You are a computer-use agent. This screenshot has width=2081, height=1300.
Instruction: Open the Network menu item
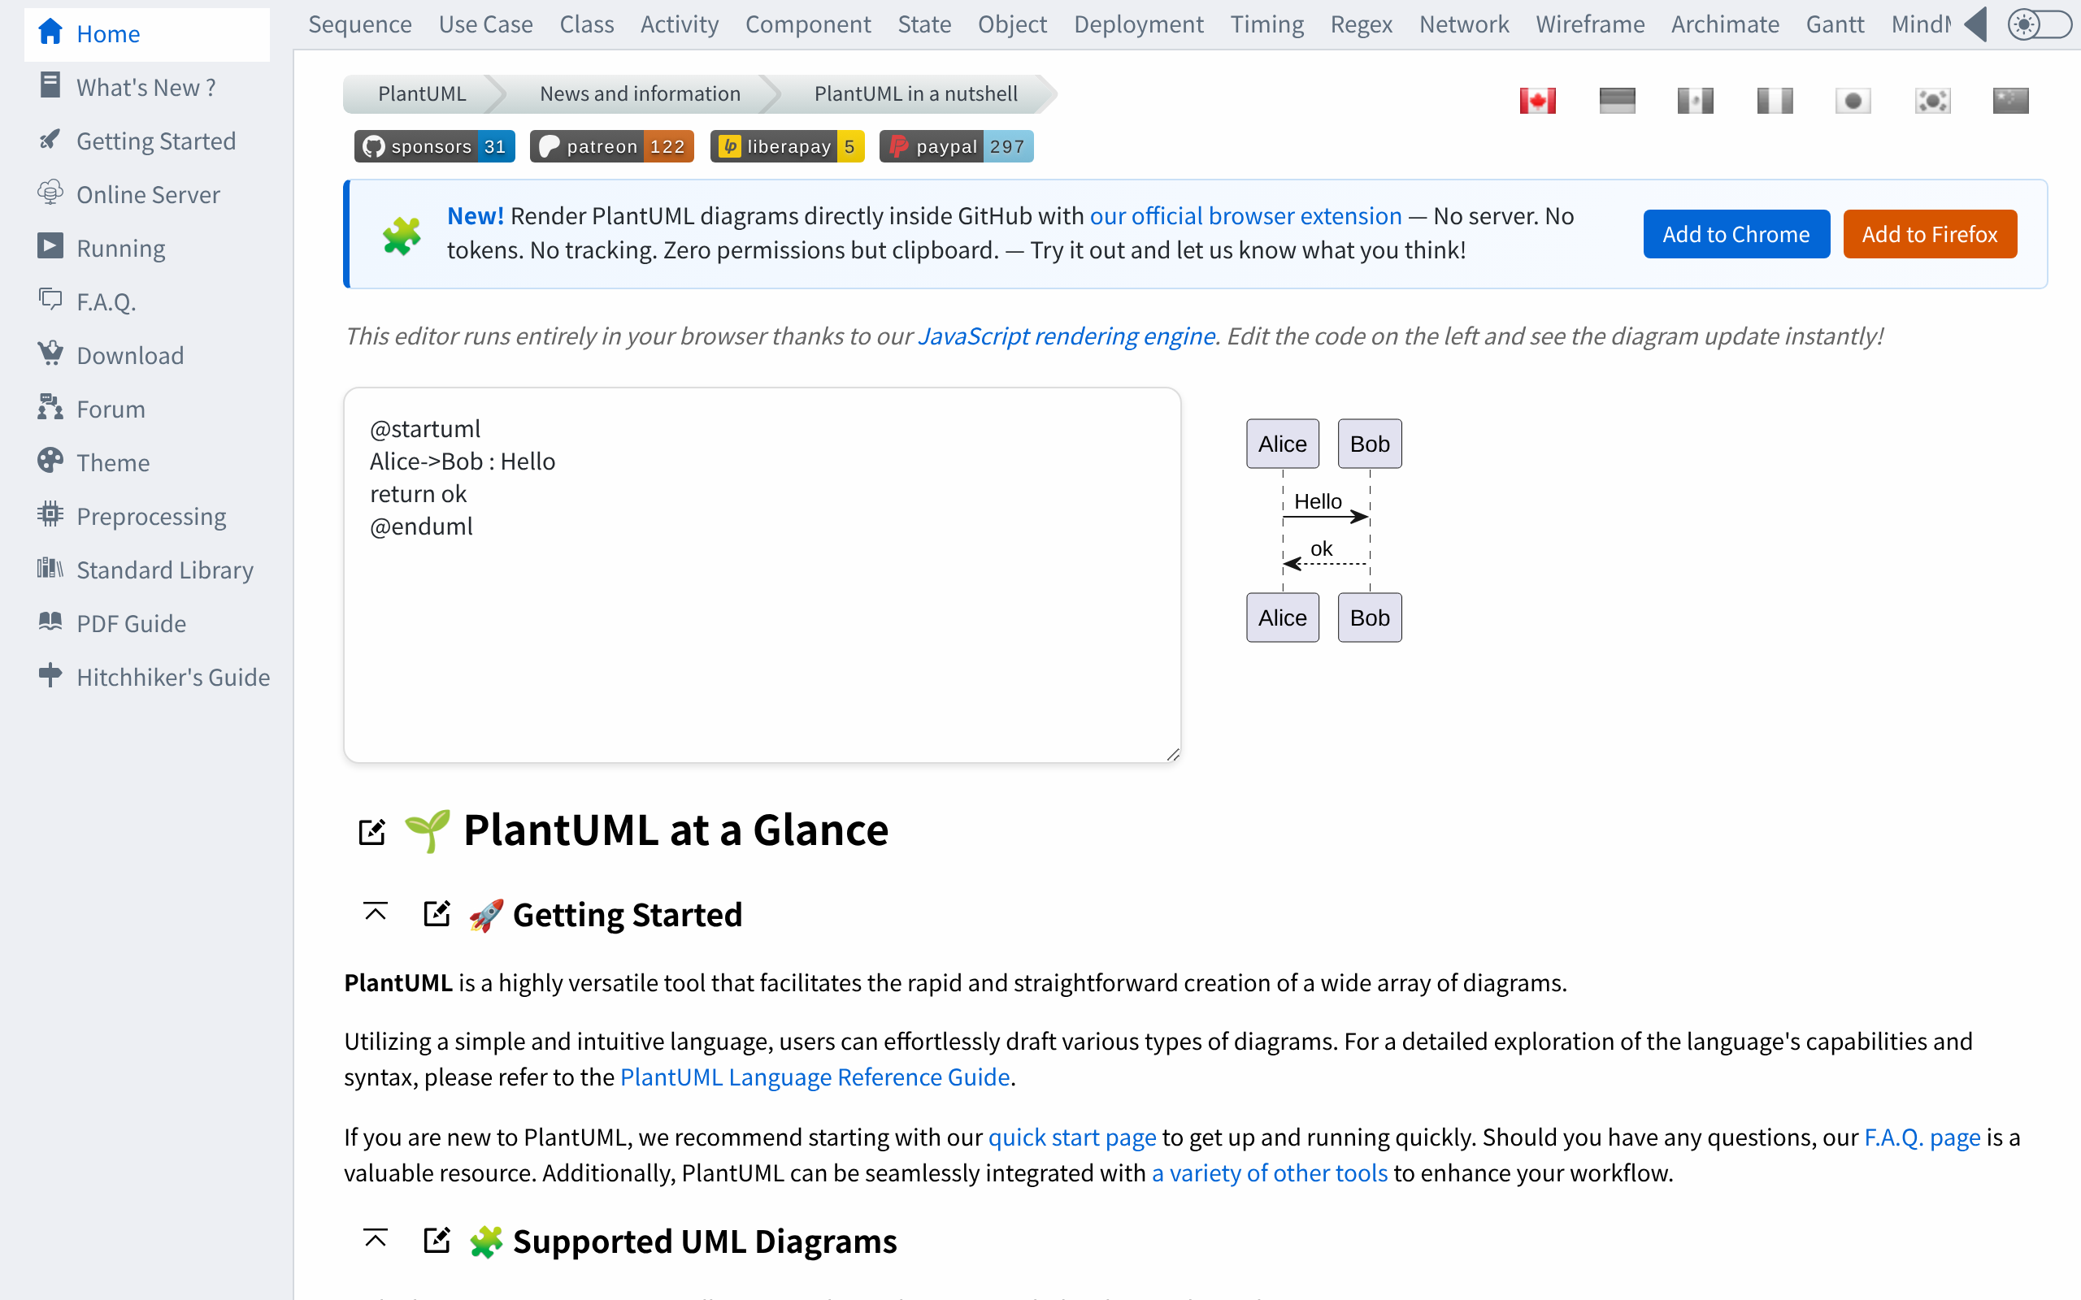click(x=1463, y=24)
